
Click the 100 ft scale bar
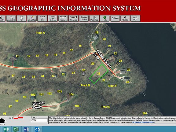point(18,118)
